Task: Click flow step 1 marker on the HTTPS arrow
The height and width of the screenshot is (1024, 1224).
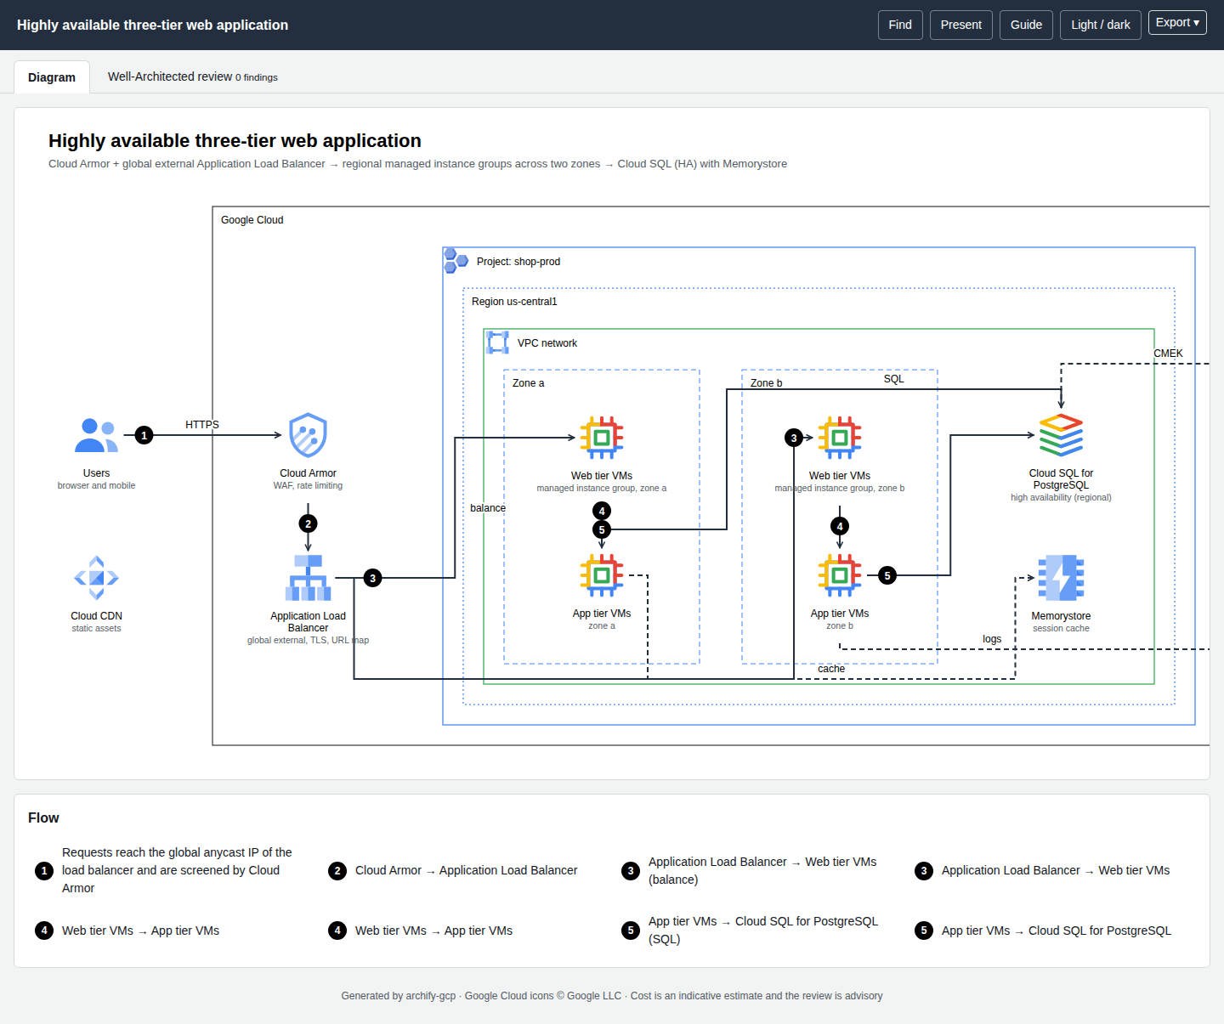Action: pos(144,435)
